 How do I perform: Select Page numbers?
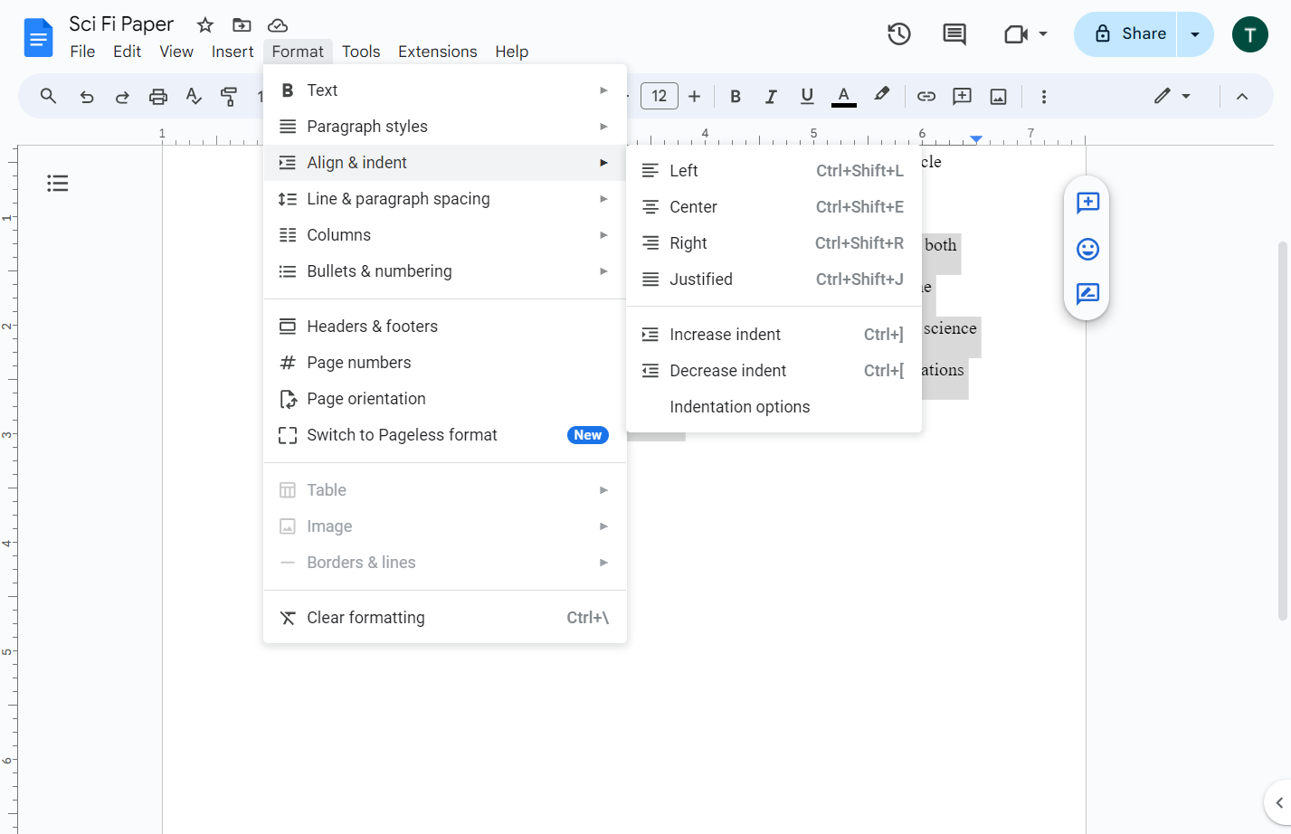[x=444, y=363]
